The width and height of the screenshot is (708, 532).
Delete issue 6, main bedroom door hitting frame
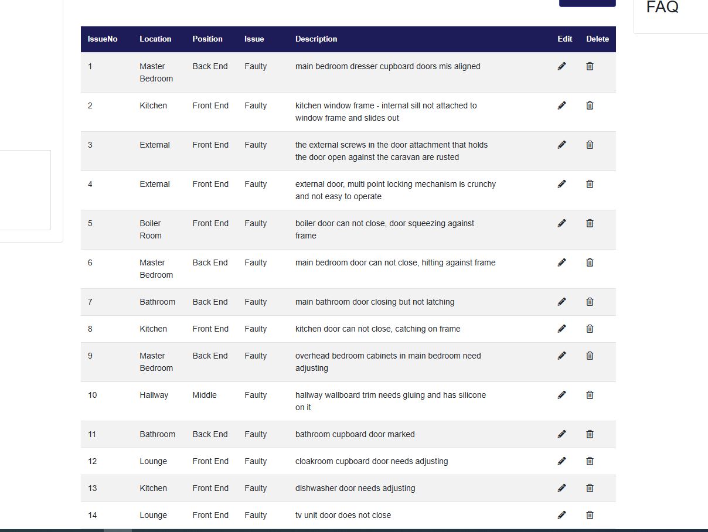tap(590, 262)
